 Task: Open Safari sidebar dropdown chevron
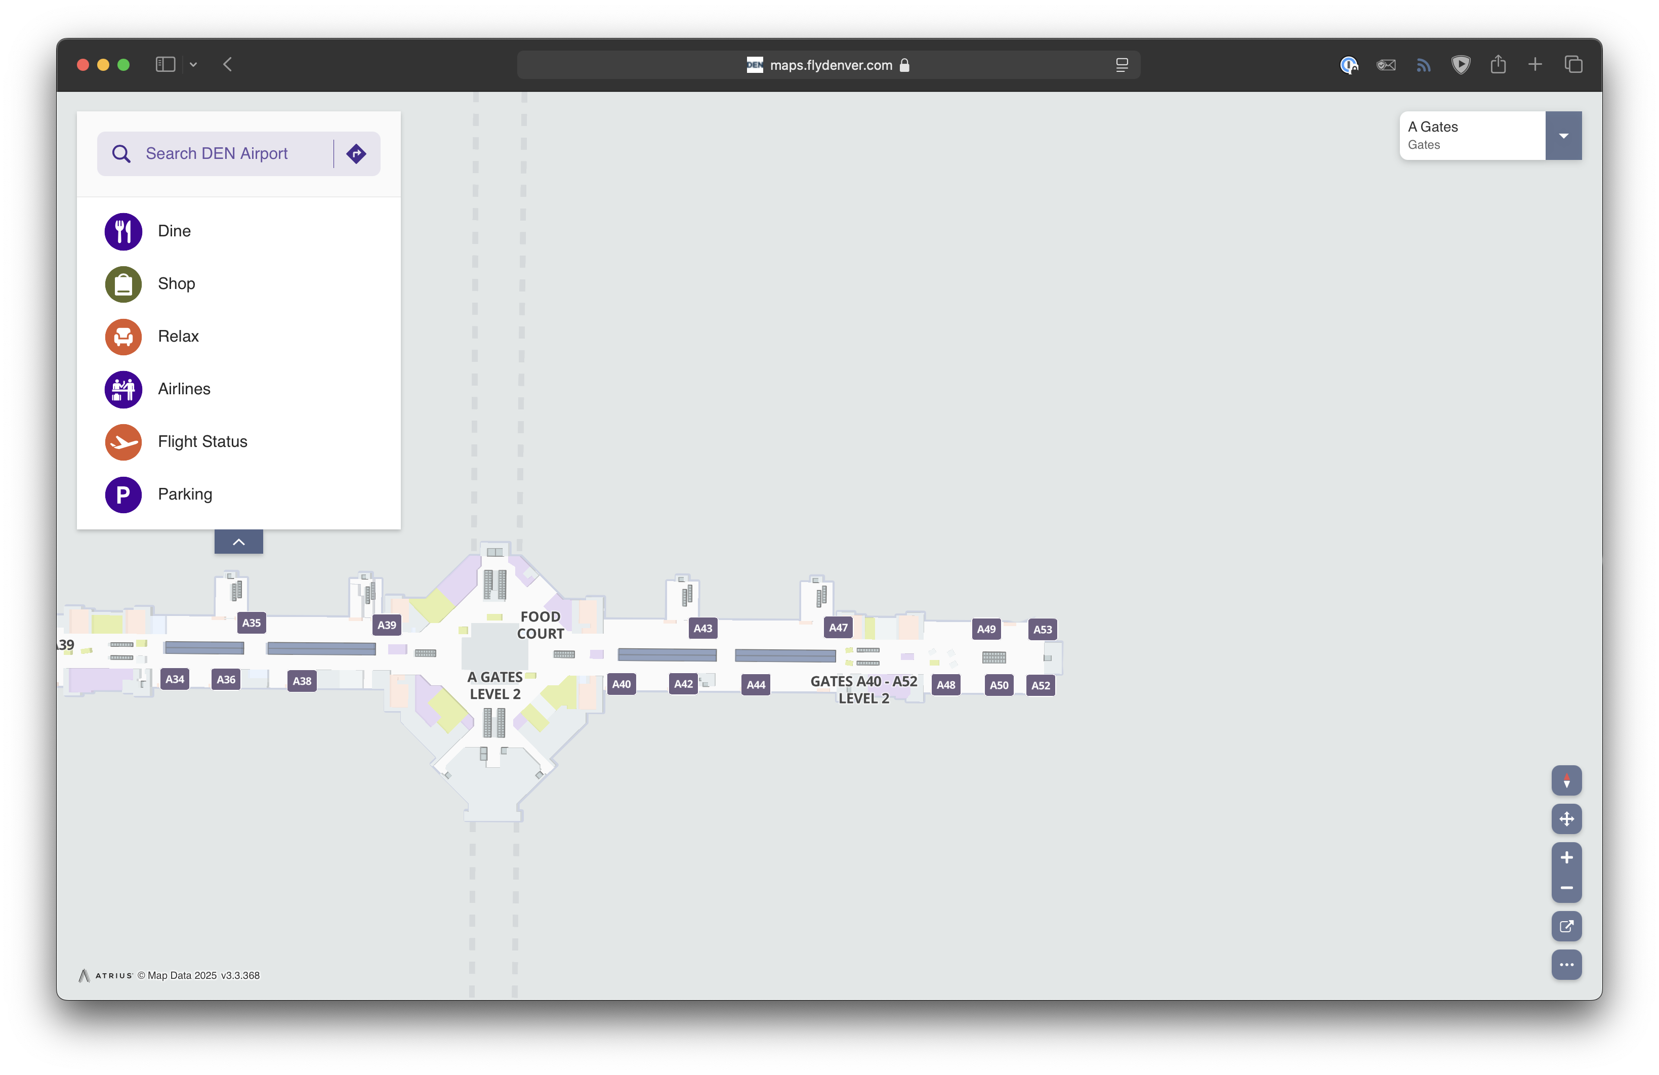193,65
